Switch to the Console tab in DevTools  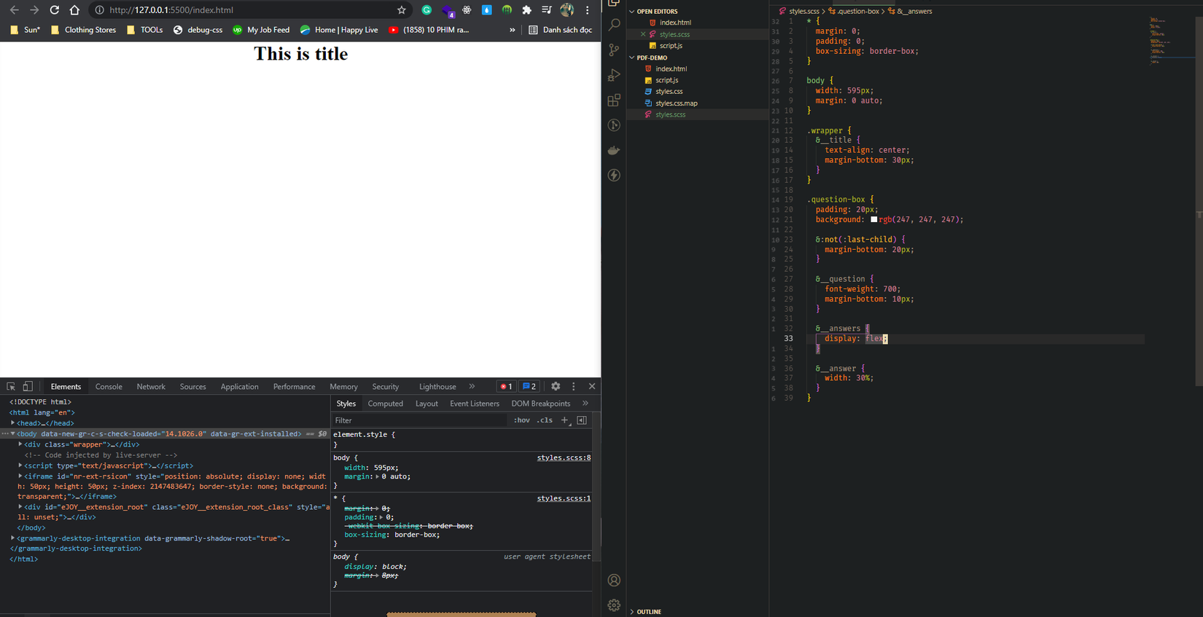coord(109,387)
